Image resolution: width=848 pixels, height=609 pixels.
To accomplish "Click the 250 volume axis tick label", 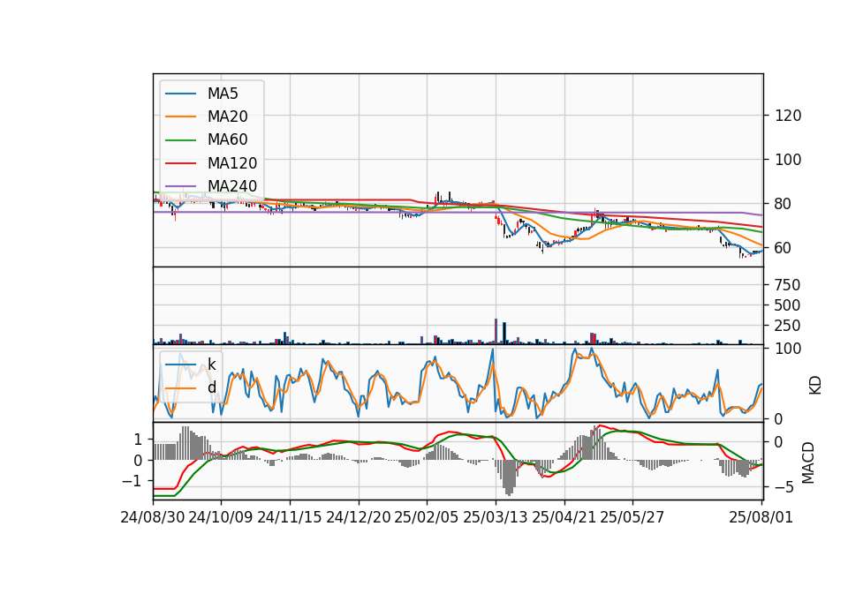I will coord(787,326).
